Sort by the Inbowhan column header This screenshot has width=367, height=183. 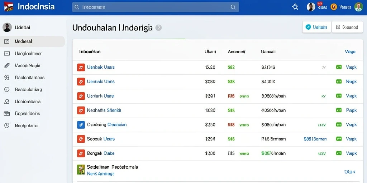pyautogui.click(x=90, y=51)
